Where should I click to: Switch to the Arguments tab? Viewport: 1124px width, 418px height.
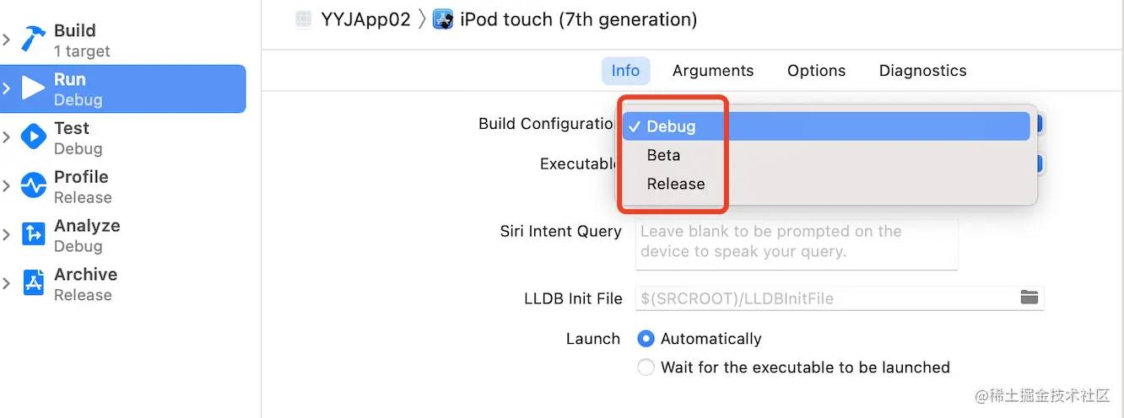click(x=713, y=71)
